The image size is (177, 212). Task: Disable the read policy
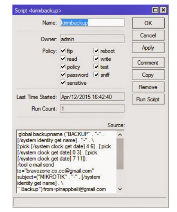(x=63, y=59)
